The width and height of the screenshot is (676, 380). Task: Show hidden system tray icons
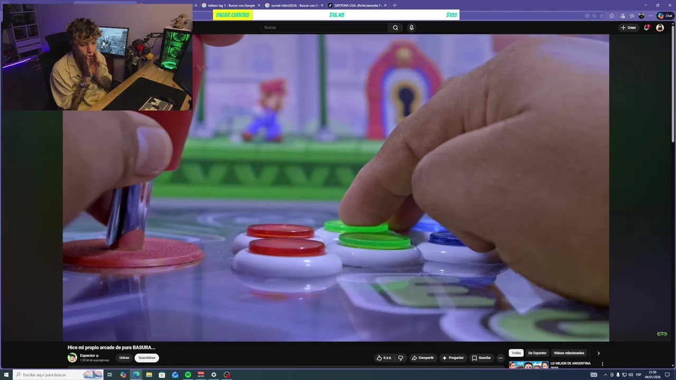coord(605,375)
